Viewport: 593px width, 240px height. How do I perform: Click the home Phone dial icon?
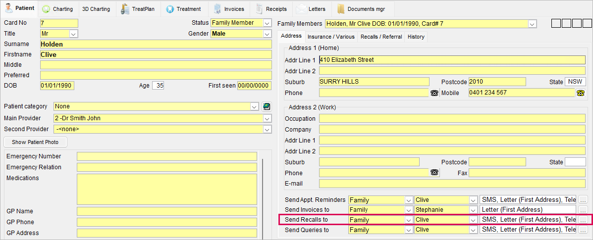coord(434,93)
